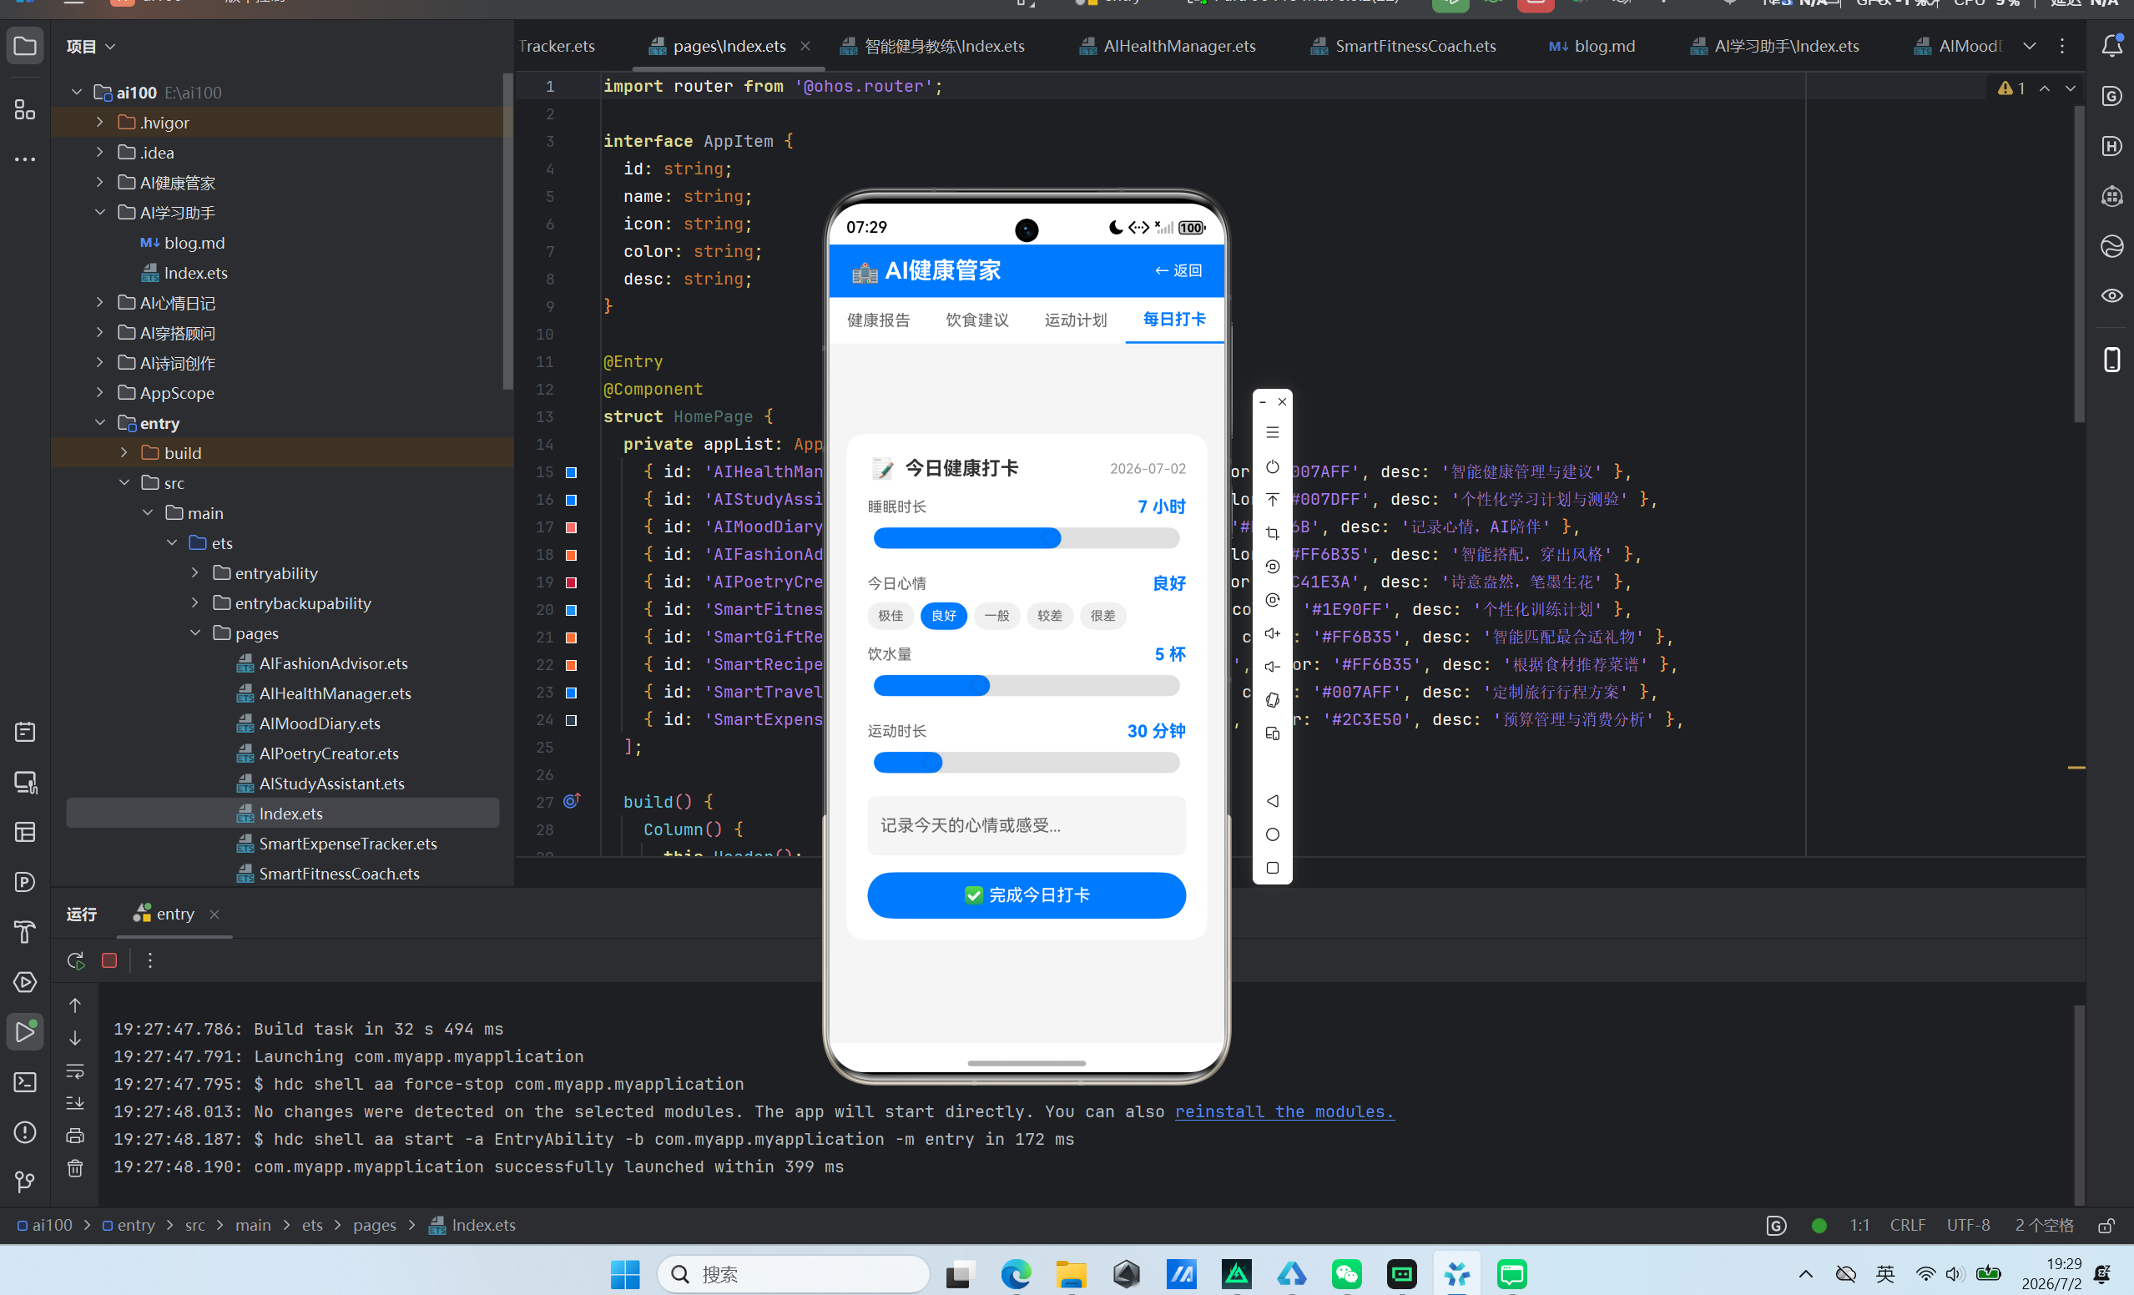
Task: Click the reinstall the modules link
Action: tap(1284, 1111)
